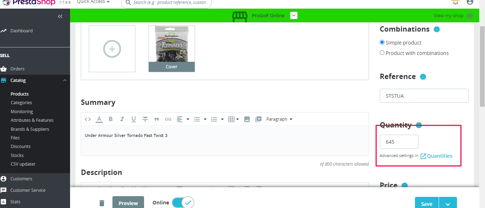Screen dimensions: 485x208
Task: Open Customer Service section
Action: tap(28, 190)
